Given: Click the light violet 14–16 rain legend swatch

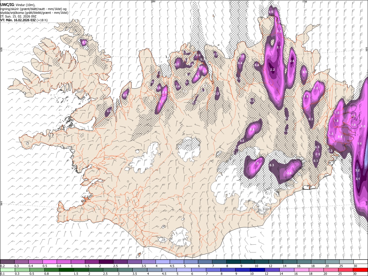Looking at the screenshot, I should 287,270.
